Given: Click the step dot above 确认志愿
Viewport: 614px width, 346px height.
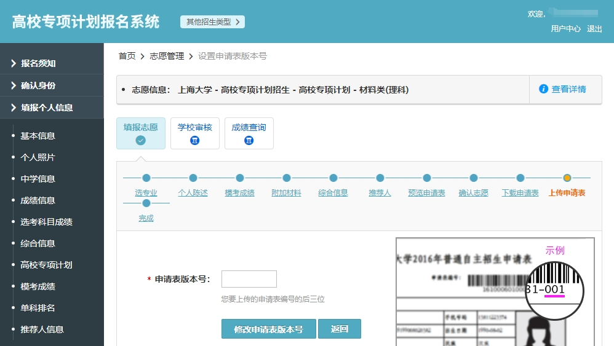Looking at the screenshot, I should click(474, 178).
